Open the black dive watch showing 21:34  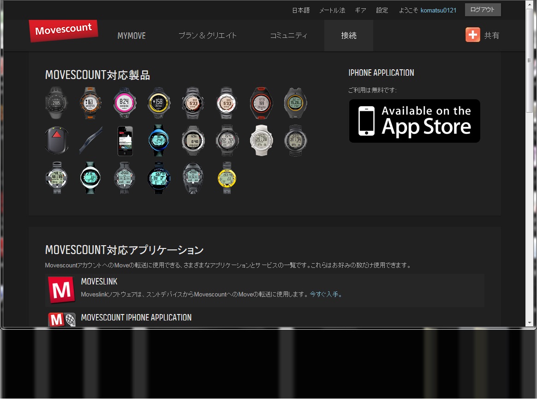(296, 140)
